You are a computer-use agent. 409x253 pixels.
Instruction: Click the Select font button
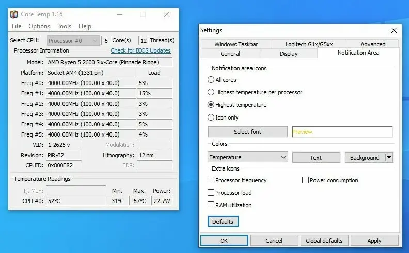point(247,132)
